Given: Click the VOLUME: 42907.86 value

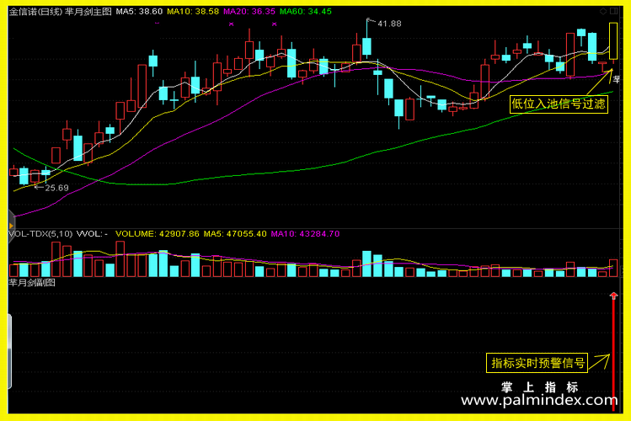Looking at the screenshot, I should pos(158,233).
